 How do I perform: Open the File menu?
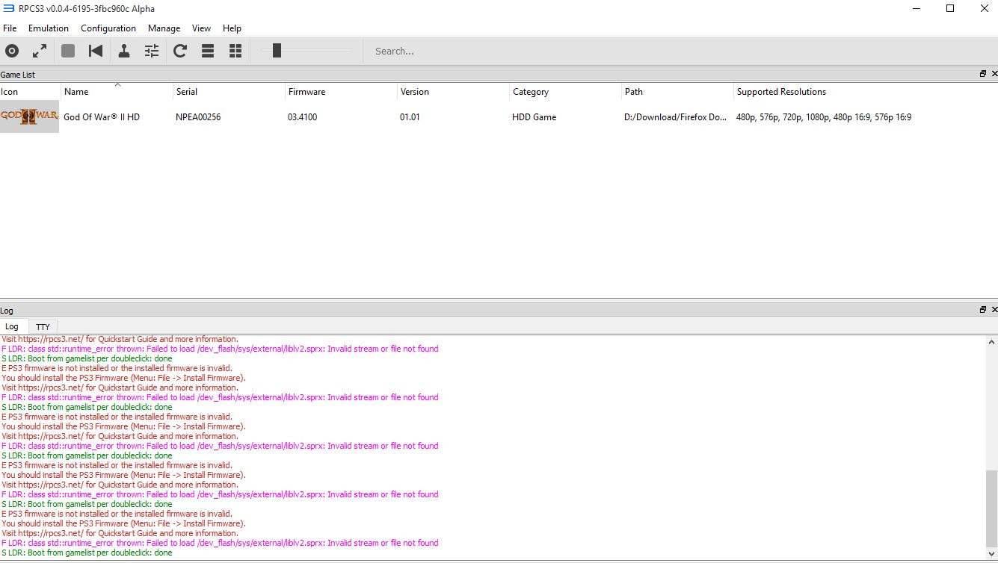point(10,28)
